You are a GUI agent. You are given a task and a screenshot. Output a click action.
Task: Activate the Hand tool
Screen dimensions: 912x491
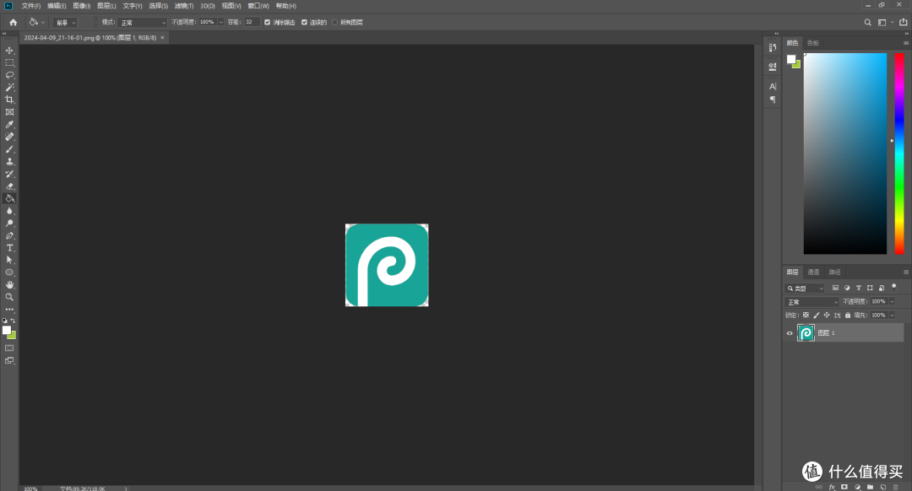tap(9, 284)
